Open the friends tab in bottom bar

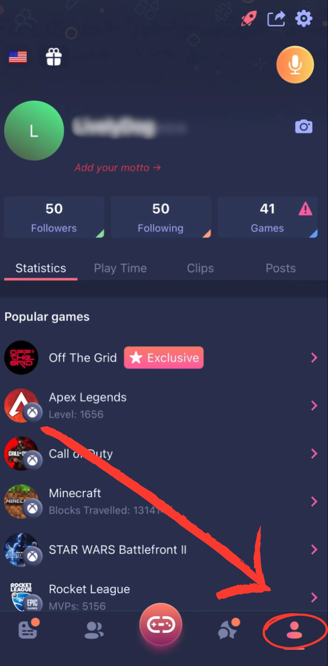point(94,630)
